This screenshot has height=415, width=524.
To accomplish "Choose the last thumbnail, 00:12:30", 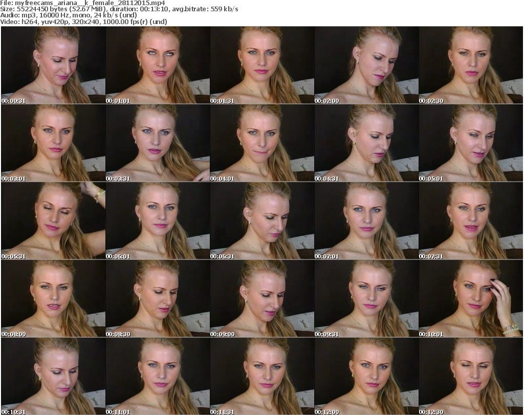I will pyautogui.click(x=471, y=376).
